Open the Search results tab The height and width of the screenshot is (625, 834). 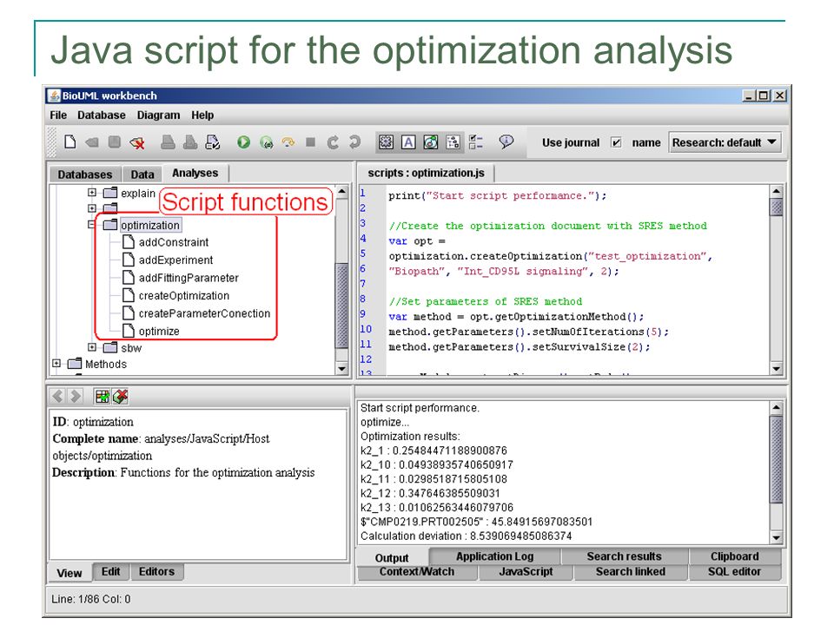click(625, 556)
